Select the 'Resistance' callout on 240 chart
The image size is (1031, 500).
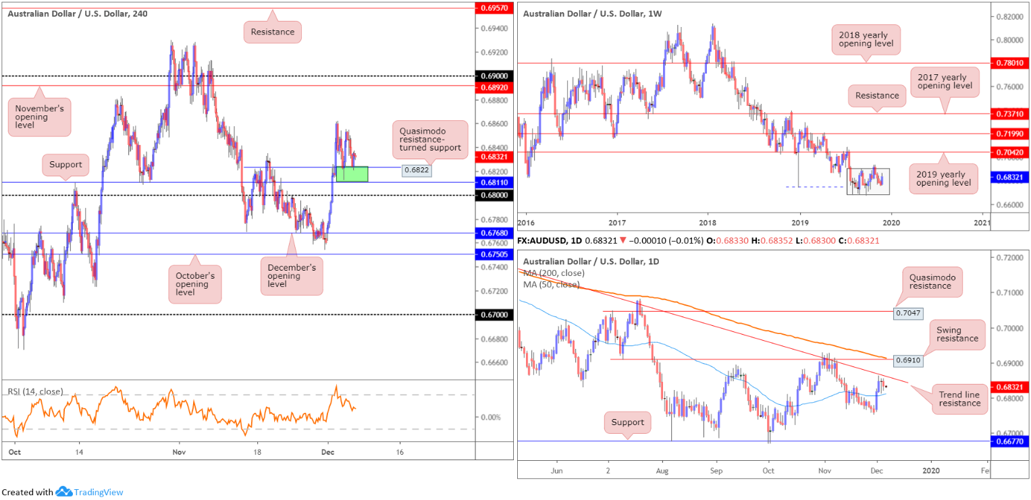point(273,32)
